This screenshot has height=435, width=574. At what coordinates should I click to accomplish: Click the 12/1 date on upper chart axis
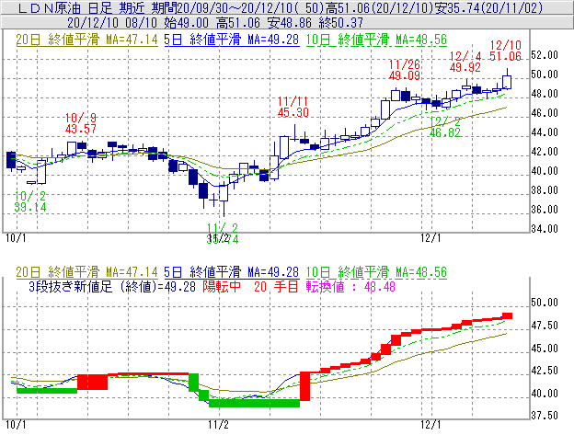pyautogui.click(x=430, y=238)
